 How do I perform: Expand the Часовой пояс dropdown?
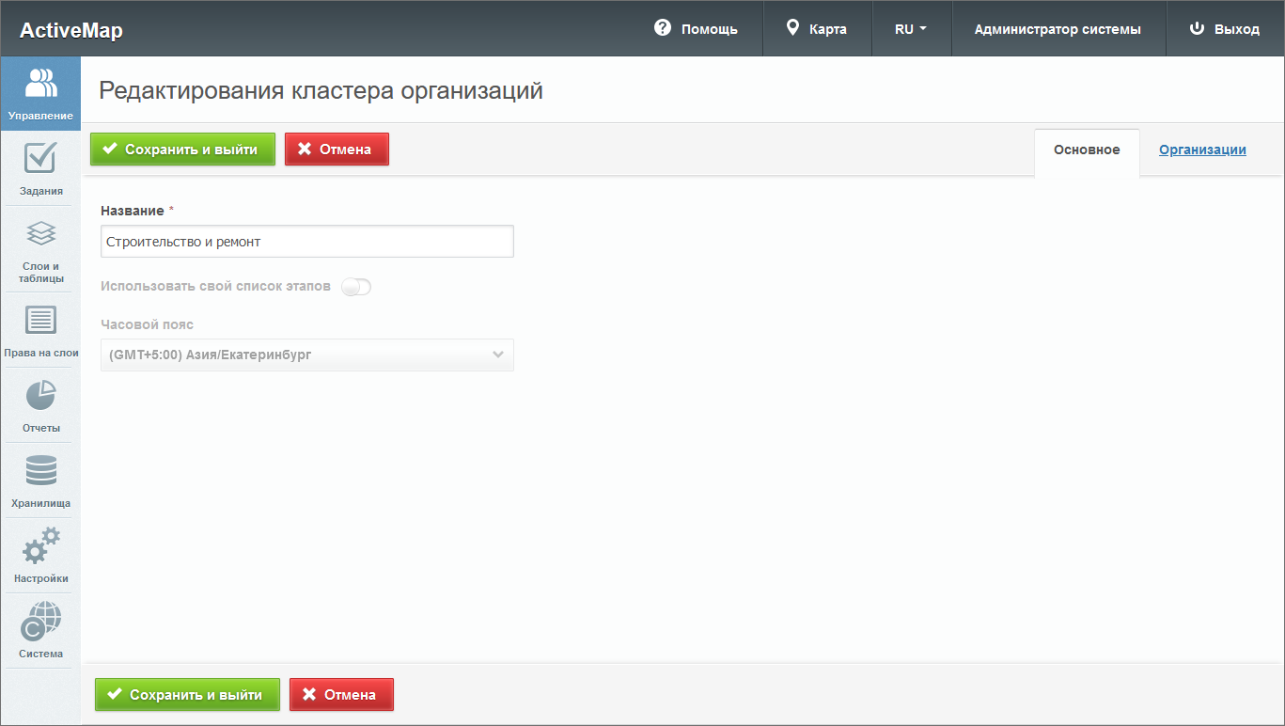click(x=307, y=355)
